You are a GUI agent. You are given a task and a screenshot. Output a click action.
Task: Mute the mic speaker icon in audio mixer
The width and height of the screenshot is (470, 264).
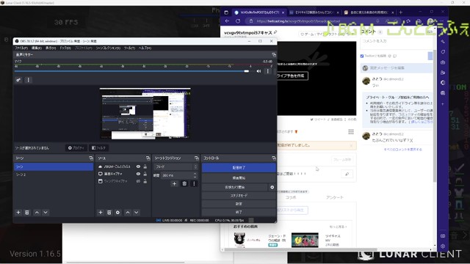[x=258, y=71]
